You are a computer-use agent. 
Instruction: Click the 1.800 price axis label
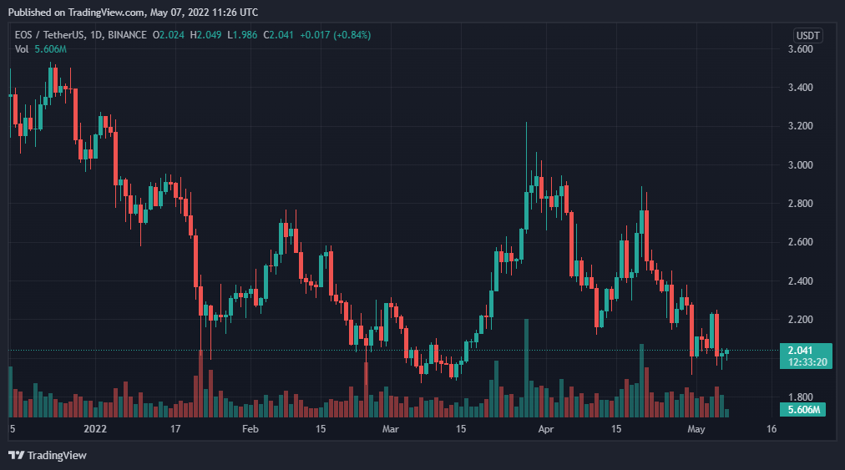pyautogui.click(x=800, y=397)
